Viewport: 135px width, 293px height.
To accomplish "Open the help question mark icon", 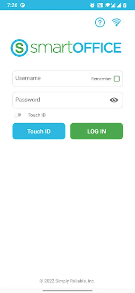I will 100,22.
